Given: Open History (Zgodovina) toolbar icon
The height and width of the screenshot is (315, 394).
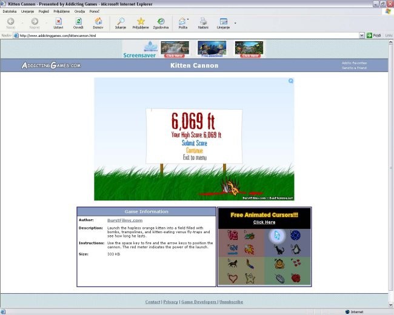Looking at the screenshot, I should pyautogui.click(x=161, y=23).
